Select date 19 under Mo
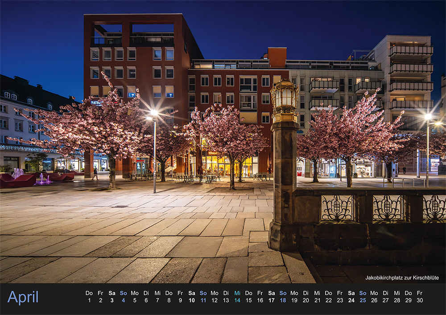This screenshot has width=446, height=315. 294,300
